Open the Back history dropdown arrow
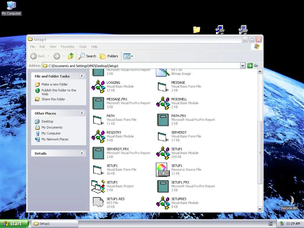304x228 pixels. 48,56
